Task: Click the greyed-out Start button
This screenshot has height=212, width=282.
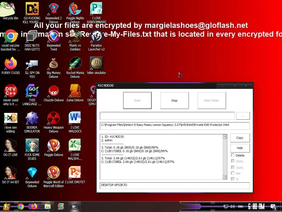Action: 137,100
